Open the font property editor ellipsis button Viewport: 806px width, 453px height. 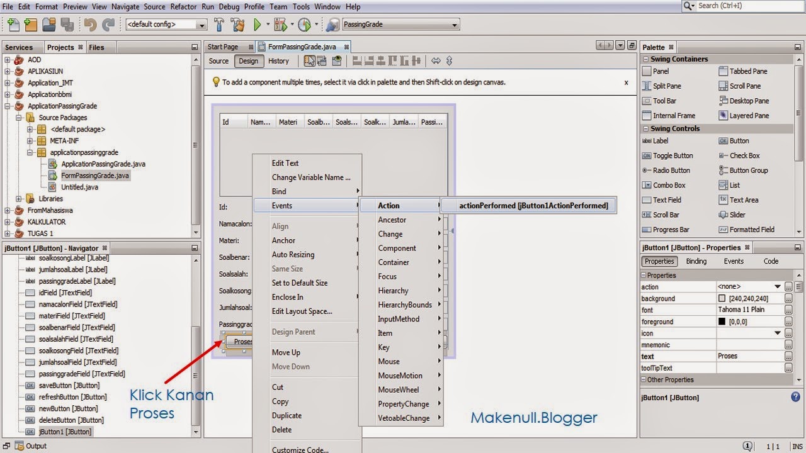tap(788, 310)
